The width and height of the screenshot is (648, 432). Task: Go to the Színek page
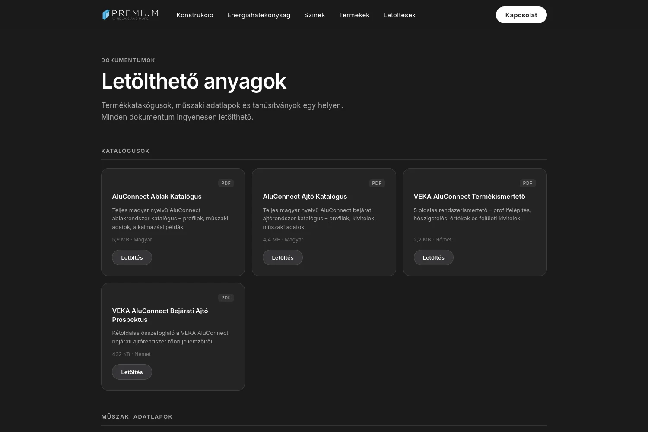314,15
